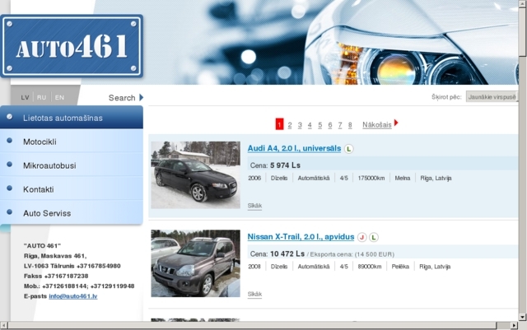
Task: Click bullet icon beside Auto Serviss
Action: coord(9,212)
